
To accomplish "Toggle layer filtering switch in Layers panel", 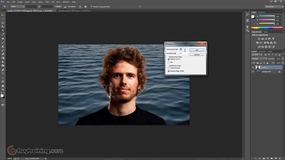I will click(283, 55).
